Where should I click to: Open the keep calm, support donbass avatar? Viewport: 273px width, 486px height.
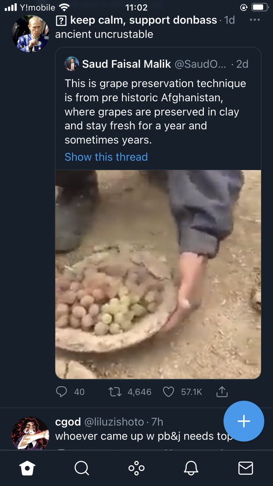pyautogui.click(x=30, y=34)
